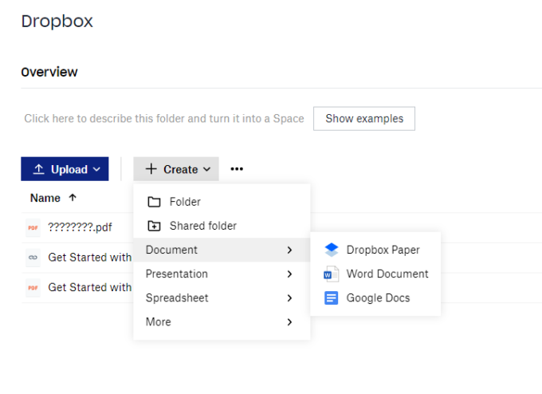Click the Upload button label
The width and height of the screenshot is (542, 394).
(69, 169)
